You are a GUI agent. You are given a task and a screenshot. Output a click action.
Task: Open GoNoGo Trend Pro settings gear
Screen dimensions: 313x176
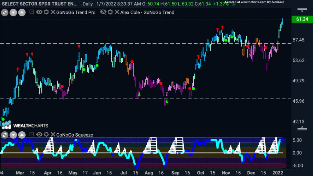click(x=46, y=12)
